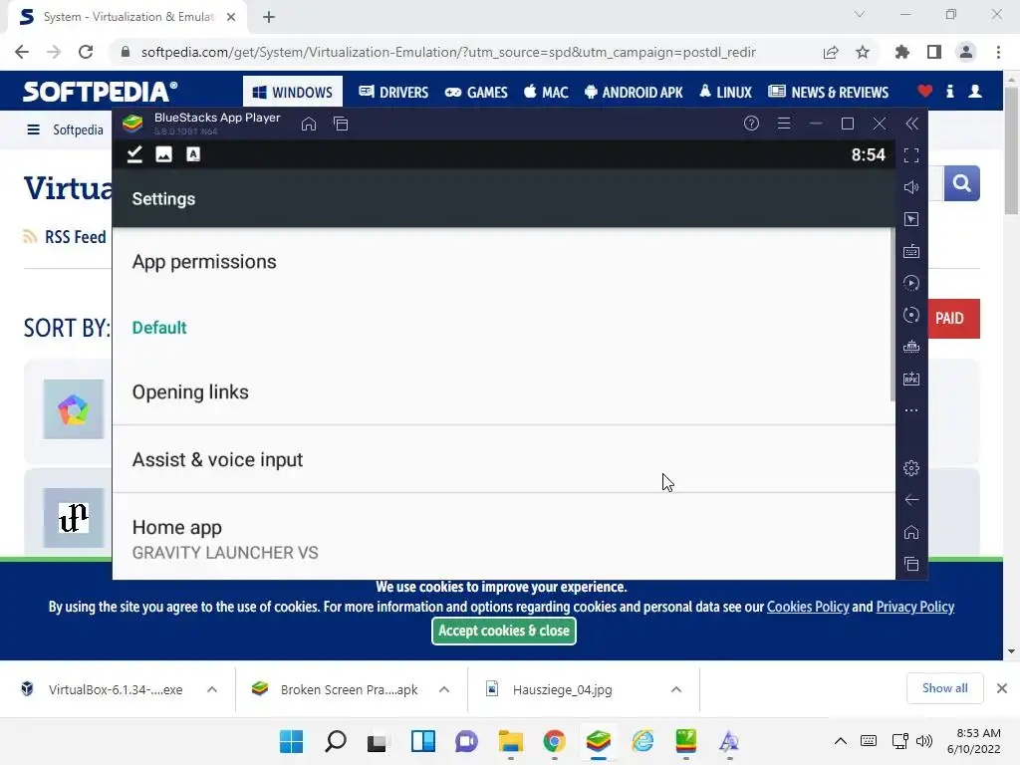Screen dimensions: 1020x765
Task: Expand Broken Screen Prank apk download chevron
Action: 444,689
